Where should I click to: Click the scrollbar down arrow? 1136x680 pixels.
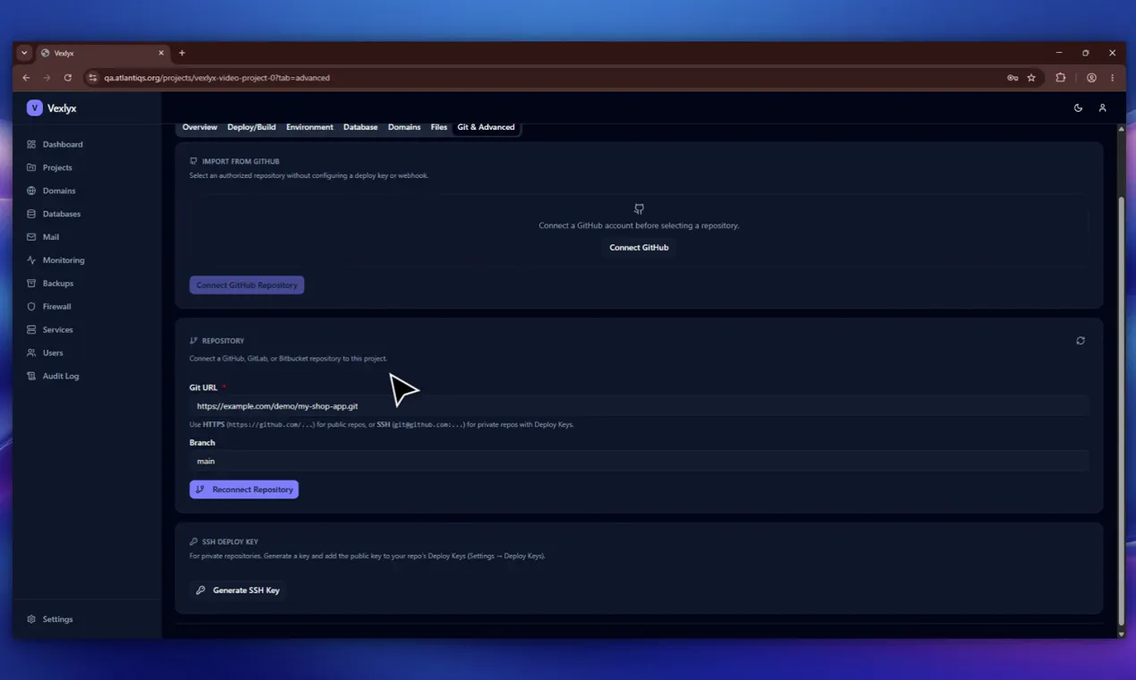[1121, 633]
